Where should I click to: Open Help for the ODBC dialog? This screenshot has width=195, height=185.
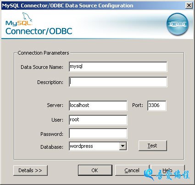pyautogui.click(x=168, y=170)
